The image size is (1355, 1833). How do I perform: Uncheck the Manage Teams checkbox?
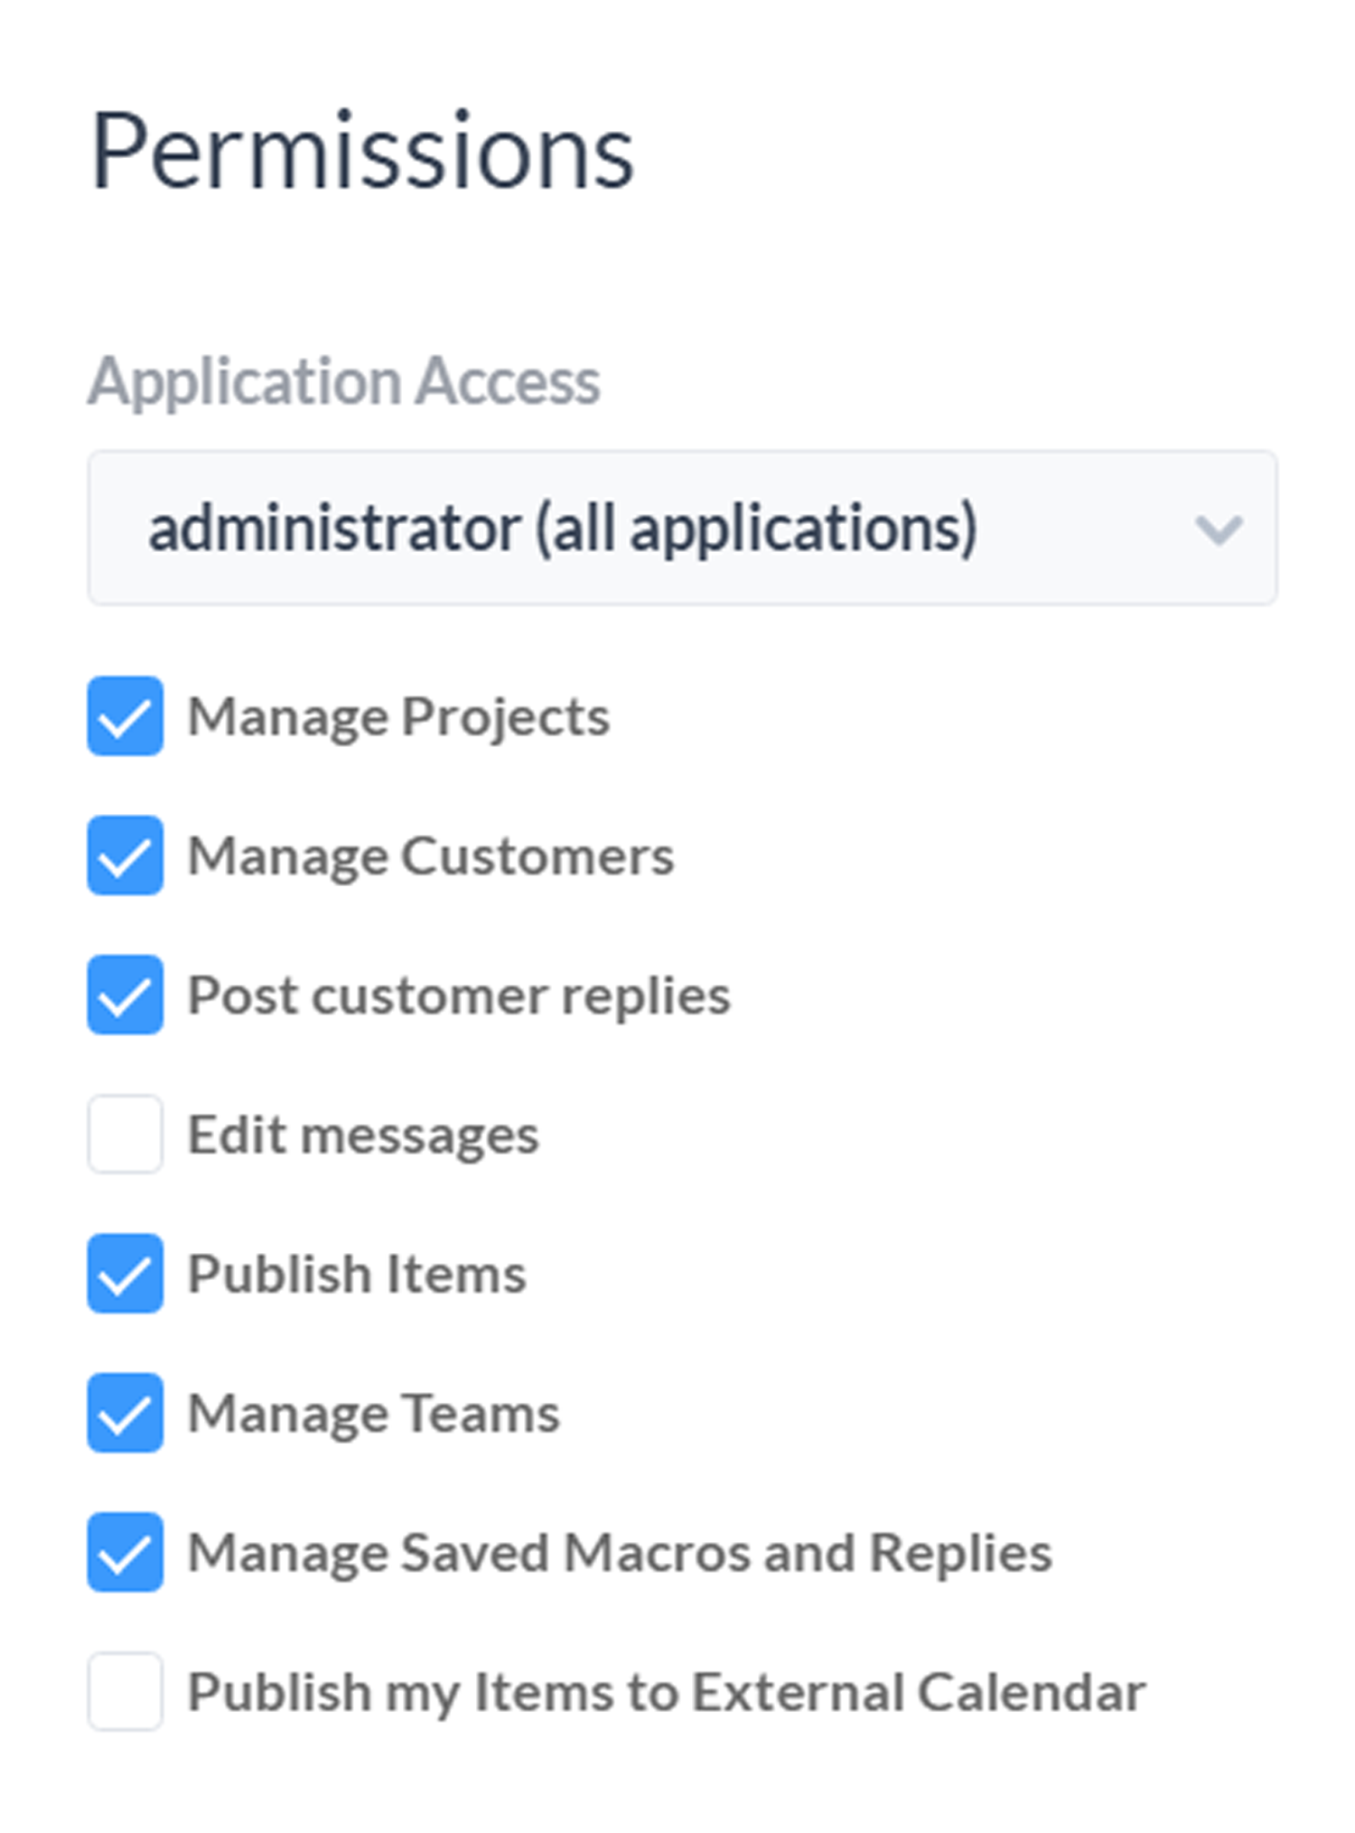[x=125, y=1412]
